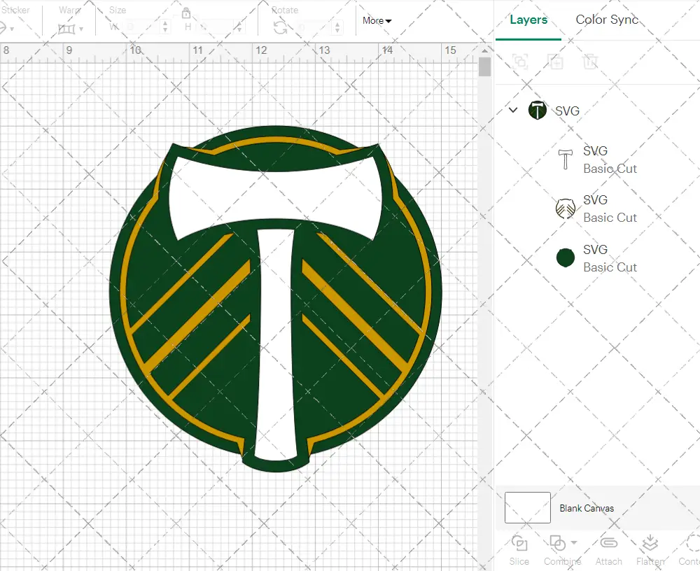The width and height of the screenshot is (700, 571).
Task: Click the Blank Canvas label
Action: pyautogui.click(x=587, y=508)
